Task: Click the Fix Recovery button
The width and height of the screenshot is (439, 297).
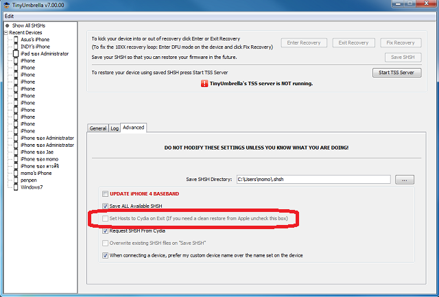Action: (401, 43)
